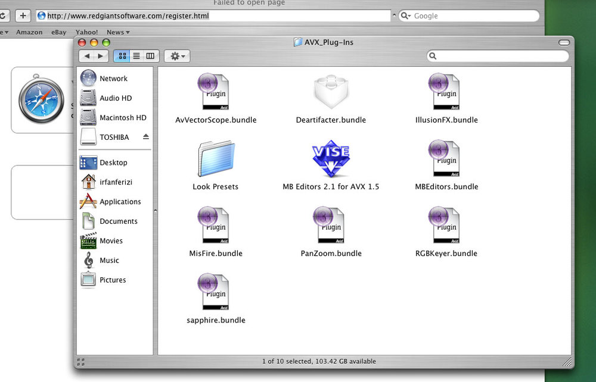Click the AVX_Plug-Ins title folder icon
Image resolution: width=596 pixels, height=382 pixels.
[298, 42]
